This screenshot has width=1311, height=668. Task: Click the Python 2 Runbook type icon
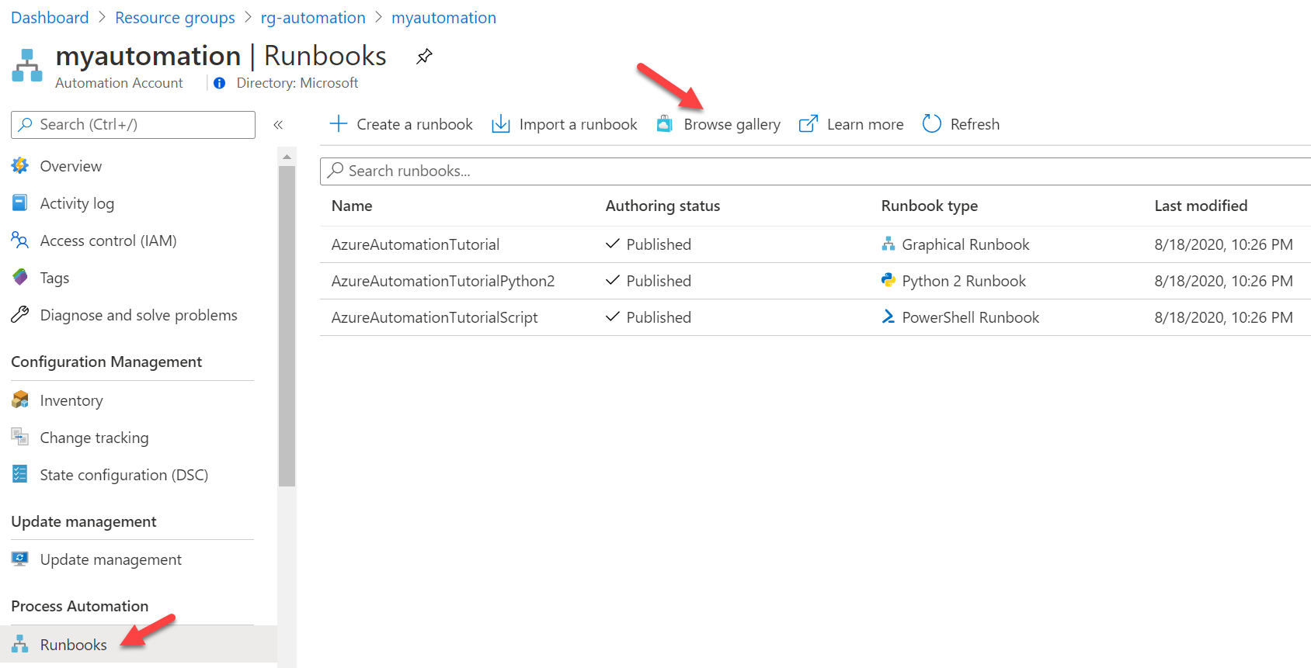coord(888,281)
